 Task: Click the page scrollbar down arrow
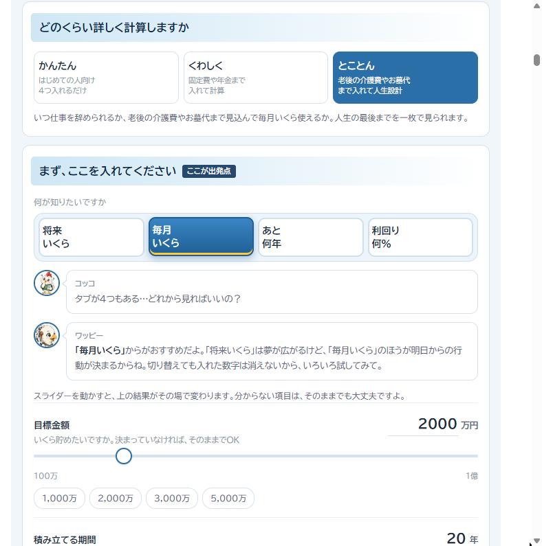point(536,541)
